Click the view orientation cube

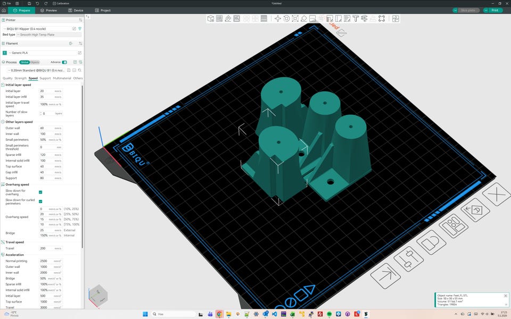click(x=98, y=296)
